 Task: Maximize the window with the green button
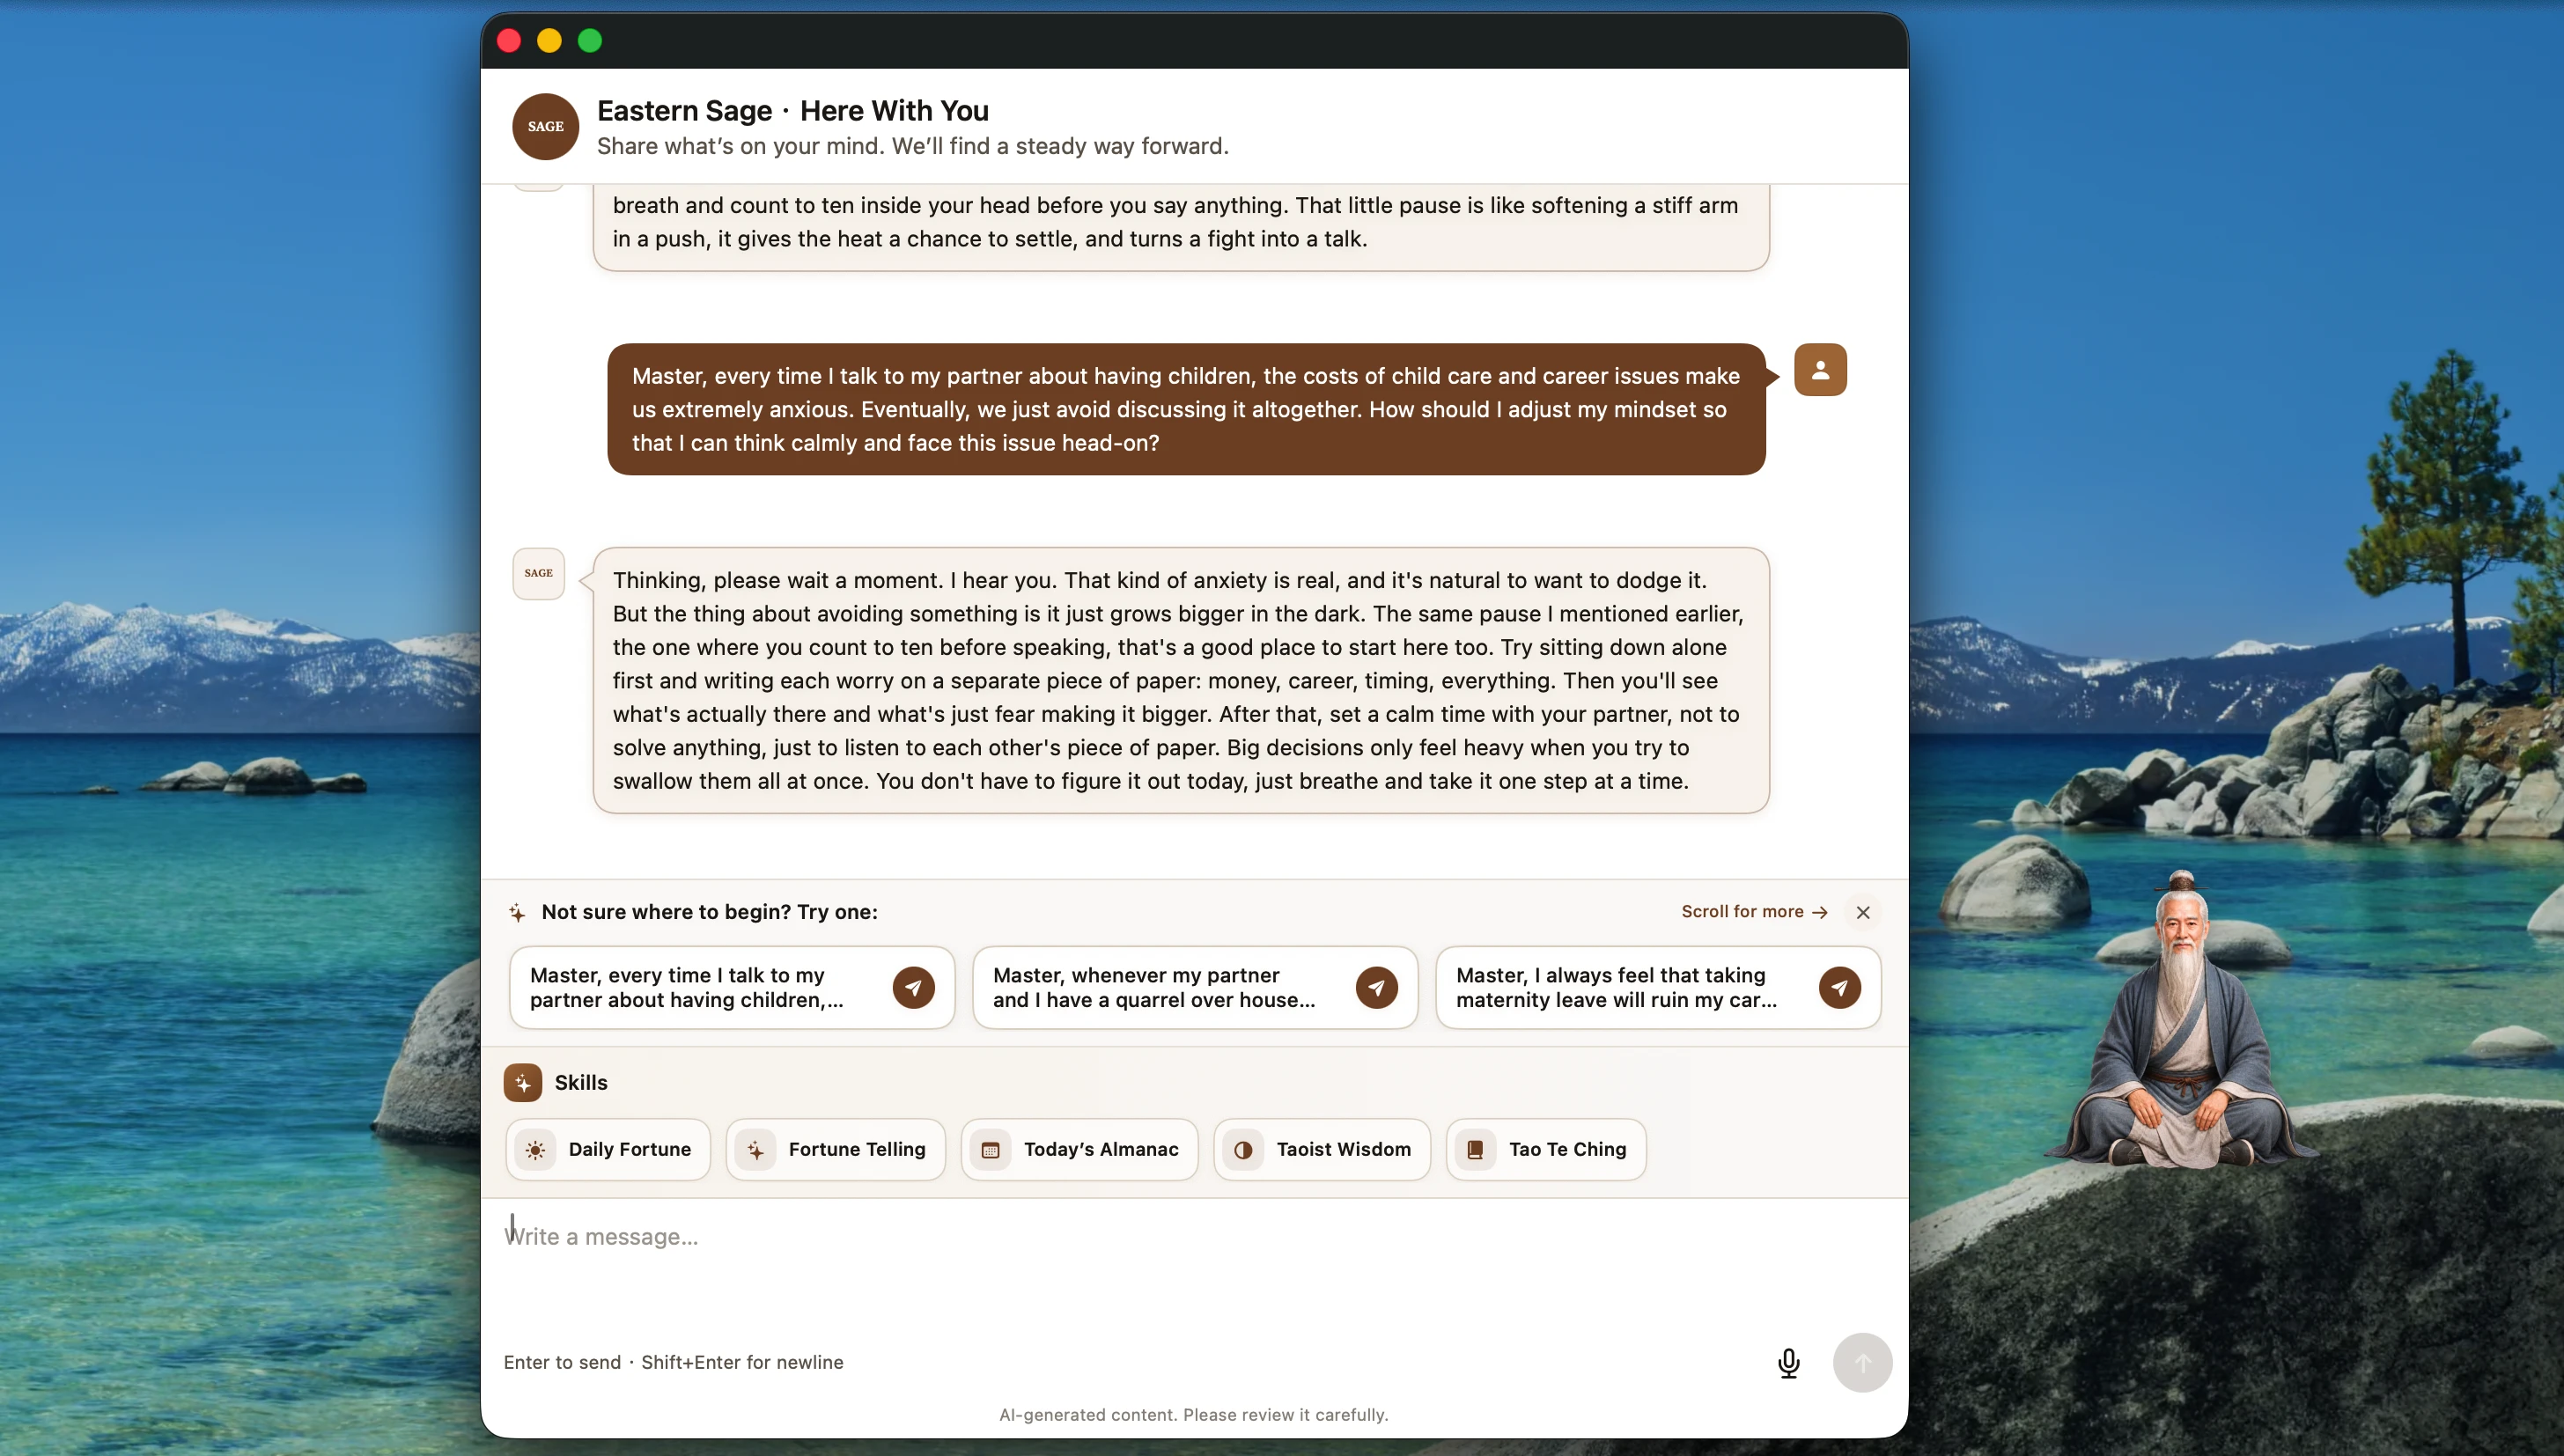point(590,40)
